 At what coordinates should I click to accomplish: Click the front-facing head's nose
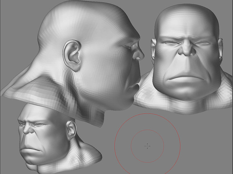[x=187, y=50]
